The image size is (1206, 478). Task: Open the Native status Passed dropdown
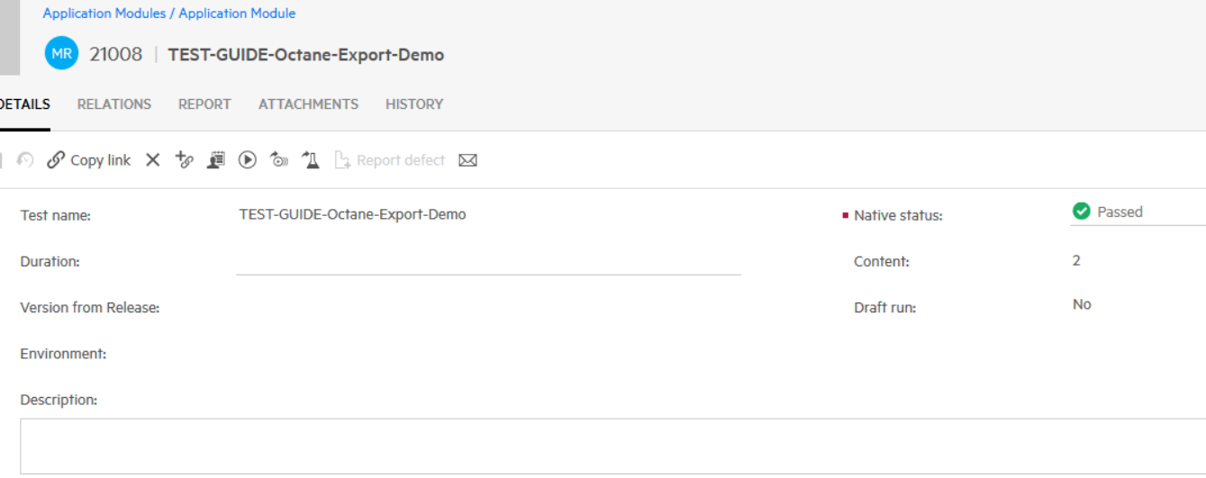coord(1137,212)
